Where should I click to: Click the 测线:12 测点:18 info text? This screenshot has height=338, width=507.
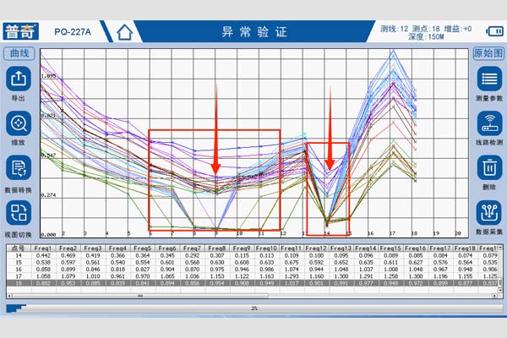[x=410, y=29]
